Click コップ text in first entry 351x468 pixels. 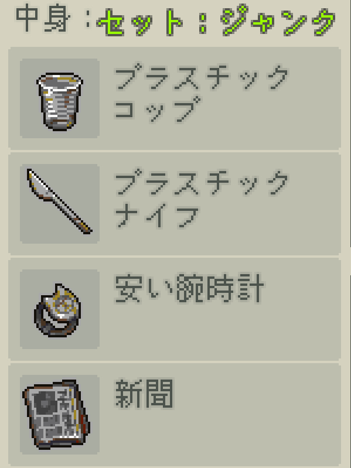158,108
